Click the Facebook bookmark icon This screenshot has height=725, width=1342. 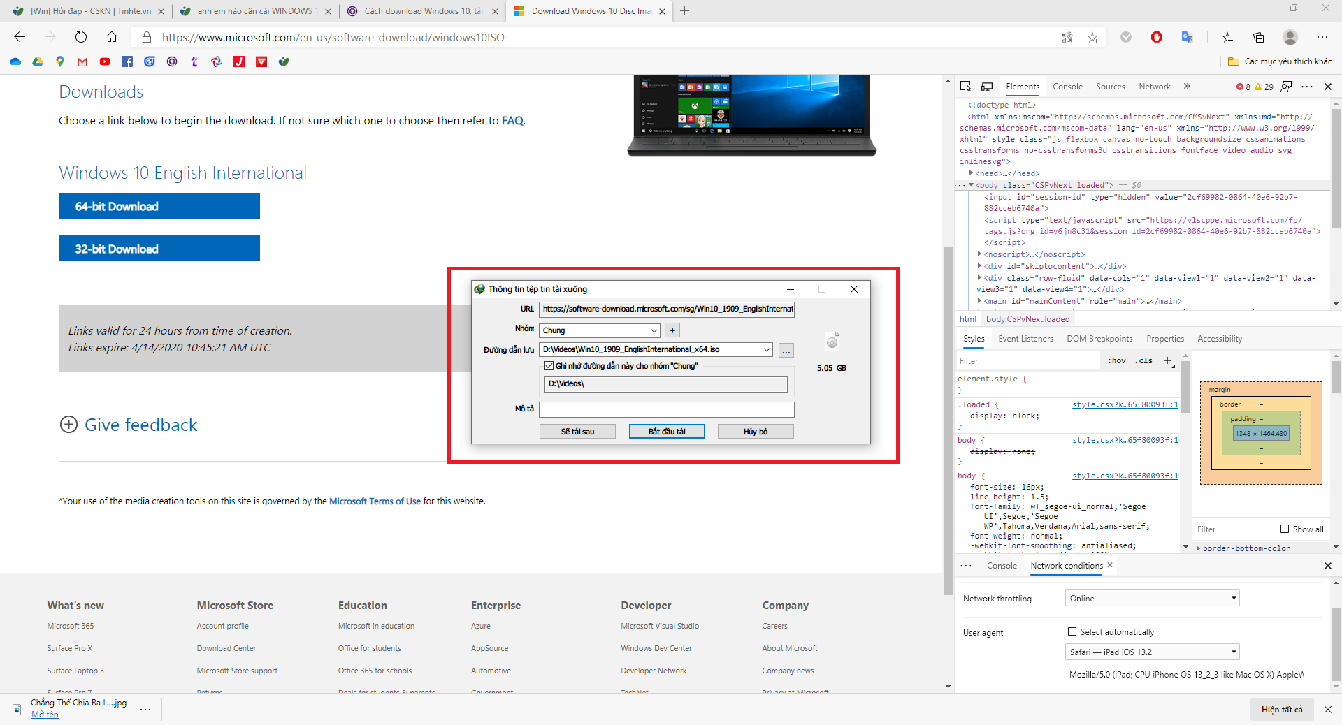[127, 61]
